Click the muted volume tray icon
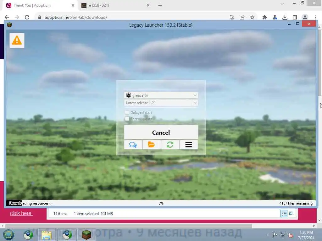This screenshot has height=241, width=322. (x=290, y=235)
